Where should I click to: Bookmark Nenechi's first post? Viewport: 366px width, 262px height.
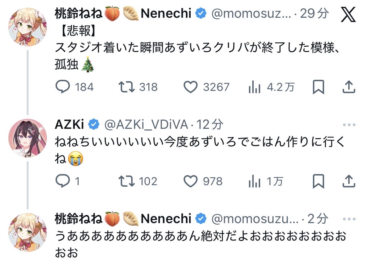click(x=318, y=87)
